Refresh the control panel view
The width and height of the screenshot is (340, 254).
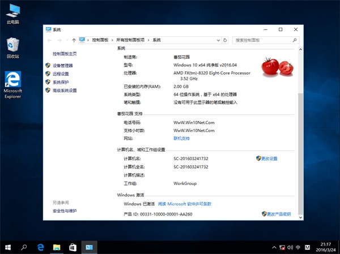coord(225,40)
